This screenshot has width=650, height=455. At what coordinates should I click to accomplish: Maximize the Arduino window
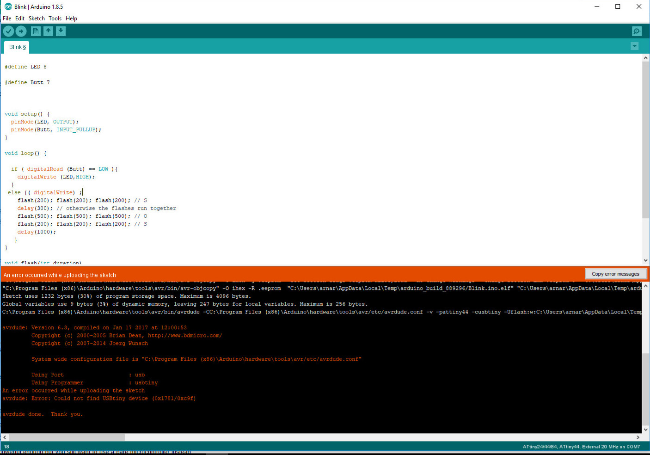618,6
